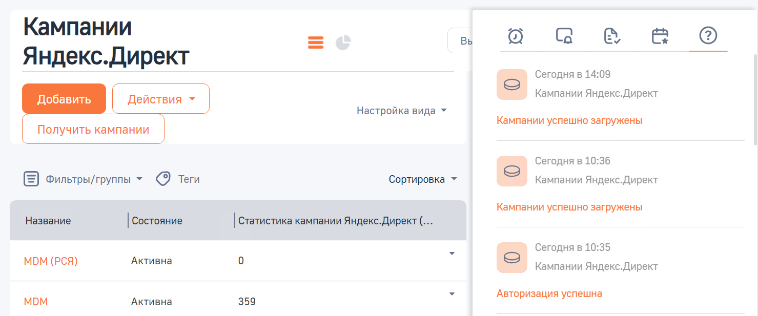Open the reminders tab with alarm clock icon
Image resolution: width=758 pixels, height=316 pixels.
515,36
